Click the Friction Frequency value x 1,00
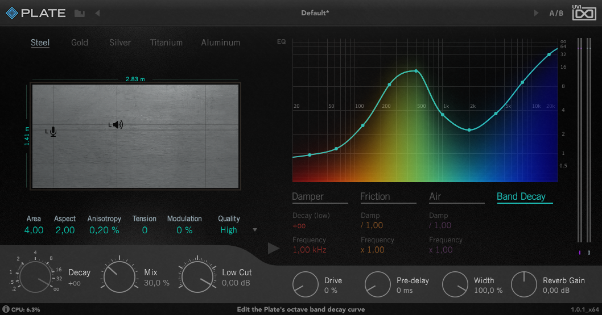This screenshot has width=602, height=315. (373, 250)
